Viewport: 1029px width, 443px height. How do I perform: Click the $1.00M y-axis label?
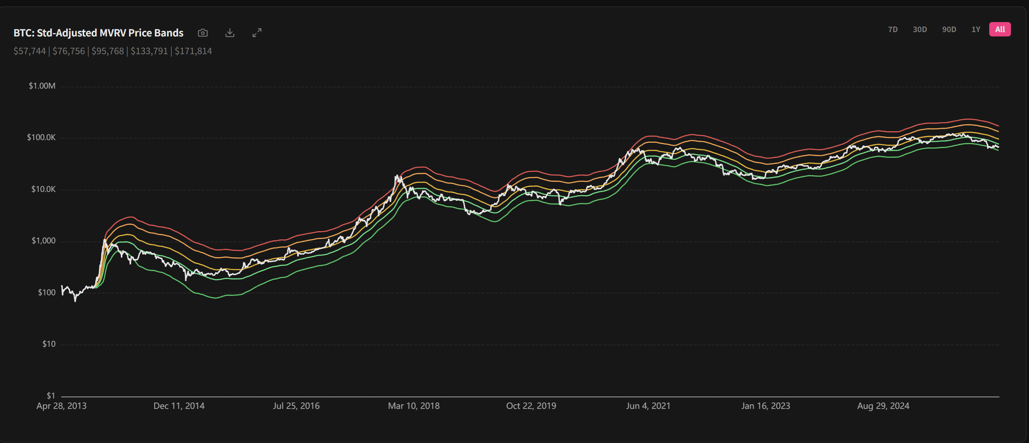[x=42, y=86]
